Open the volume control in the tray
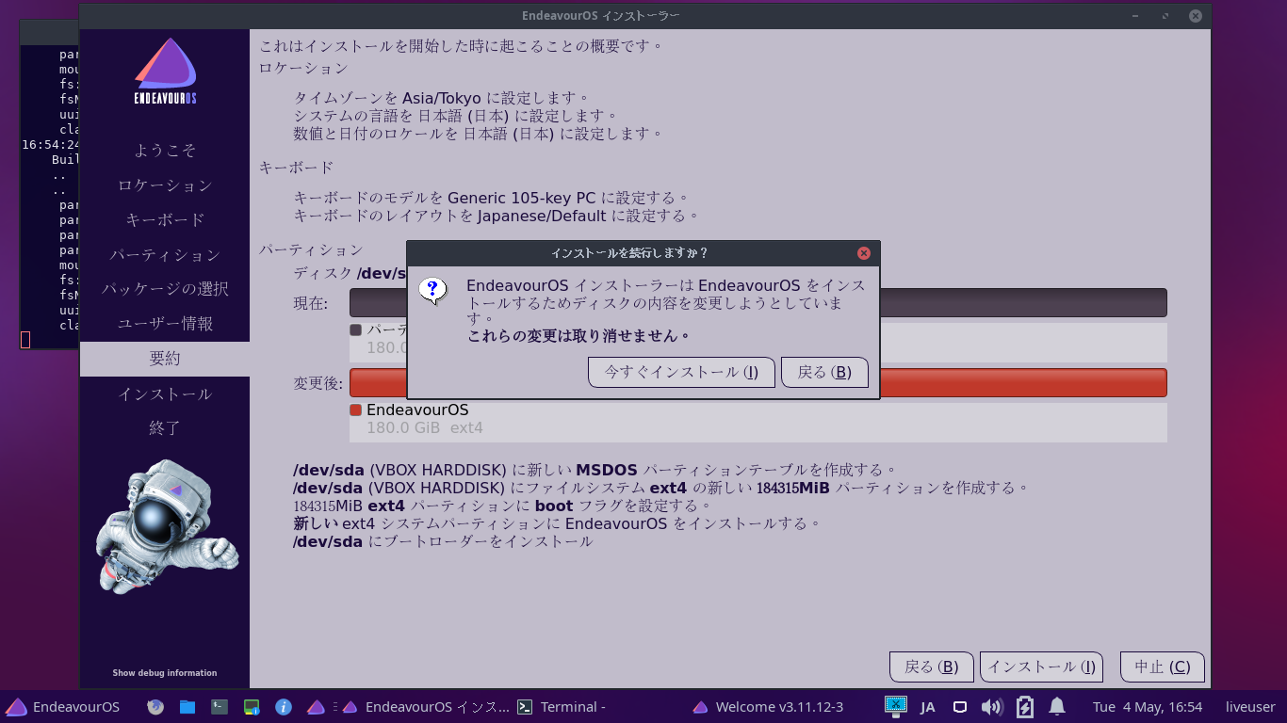This screenshot has height=723, width=1287. pos(991,707)
